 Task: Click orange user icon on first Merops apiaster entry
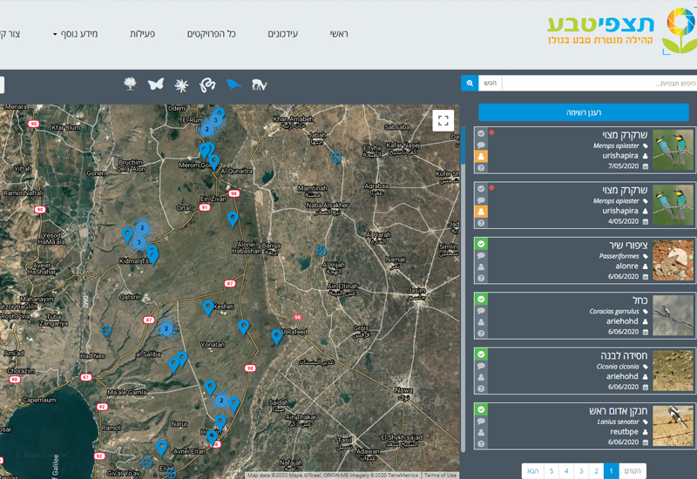click(481, 157)
